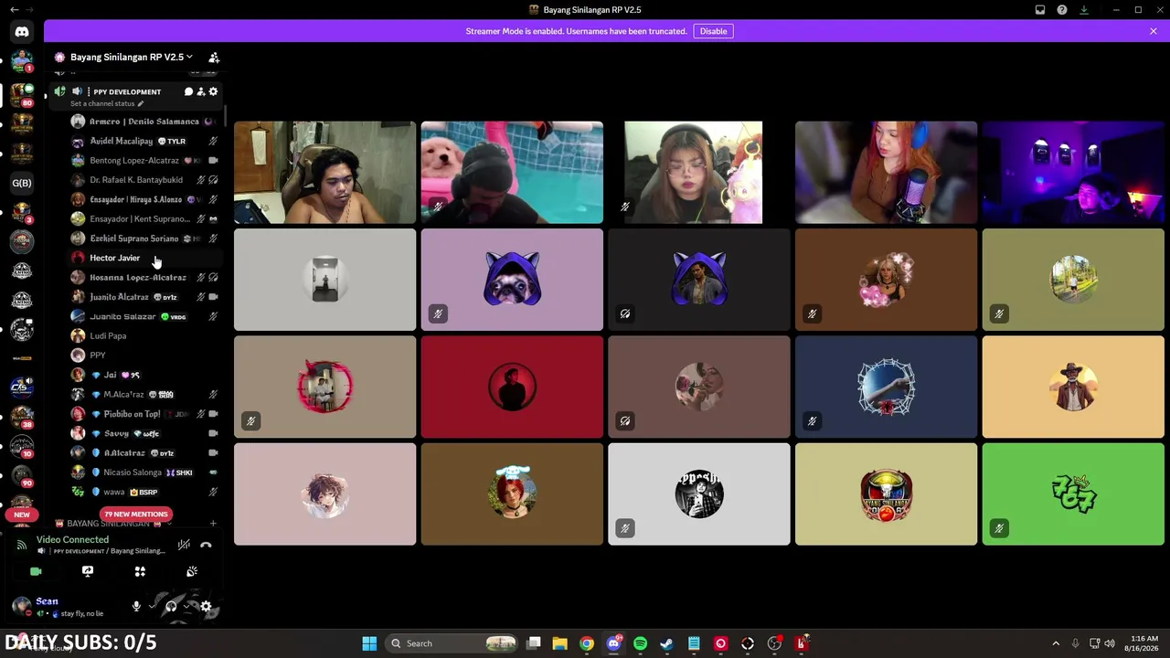Invite people to PPY DEVELOPMENT channel
The height and width of the screenshot is (658, 1170).
click(x=201, y=91)
